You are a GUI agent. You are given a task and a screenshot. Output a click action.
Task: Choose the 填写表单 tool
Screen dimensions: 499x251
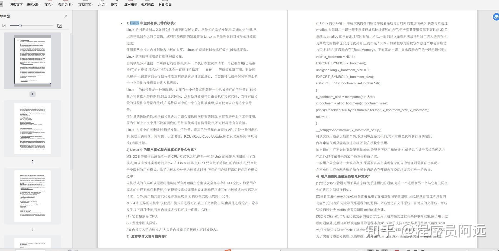click(x=131, y=4)
